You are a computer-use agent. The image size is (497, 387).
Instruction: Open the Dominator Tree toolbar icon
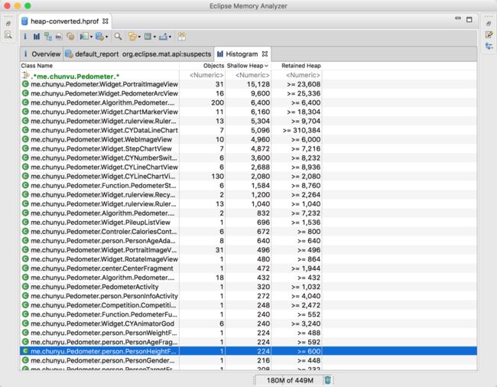pyautogui.click(x=48, y=37)
